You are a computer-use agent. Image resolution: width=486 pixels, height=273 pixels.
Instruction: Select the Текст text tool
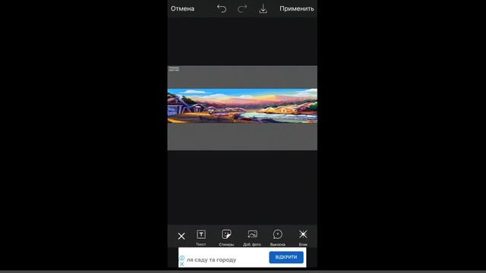[200, 237]
